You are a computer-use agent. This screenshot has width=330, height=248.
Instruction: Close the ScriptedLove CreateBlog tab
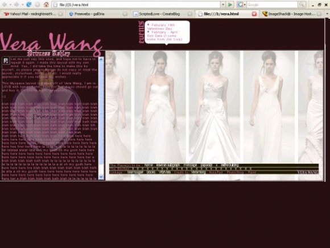[189, 14]
